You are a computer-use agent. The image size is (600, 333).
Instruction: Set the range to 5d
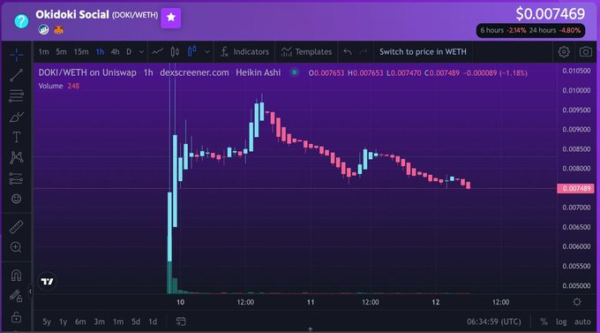pos(136,322)
